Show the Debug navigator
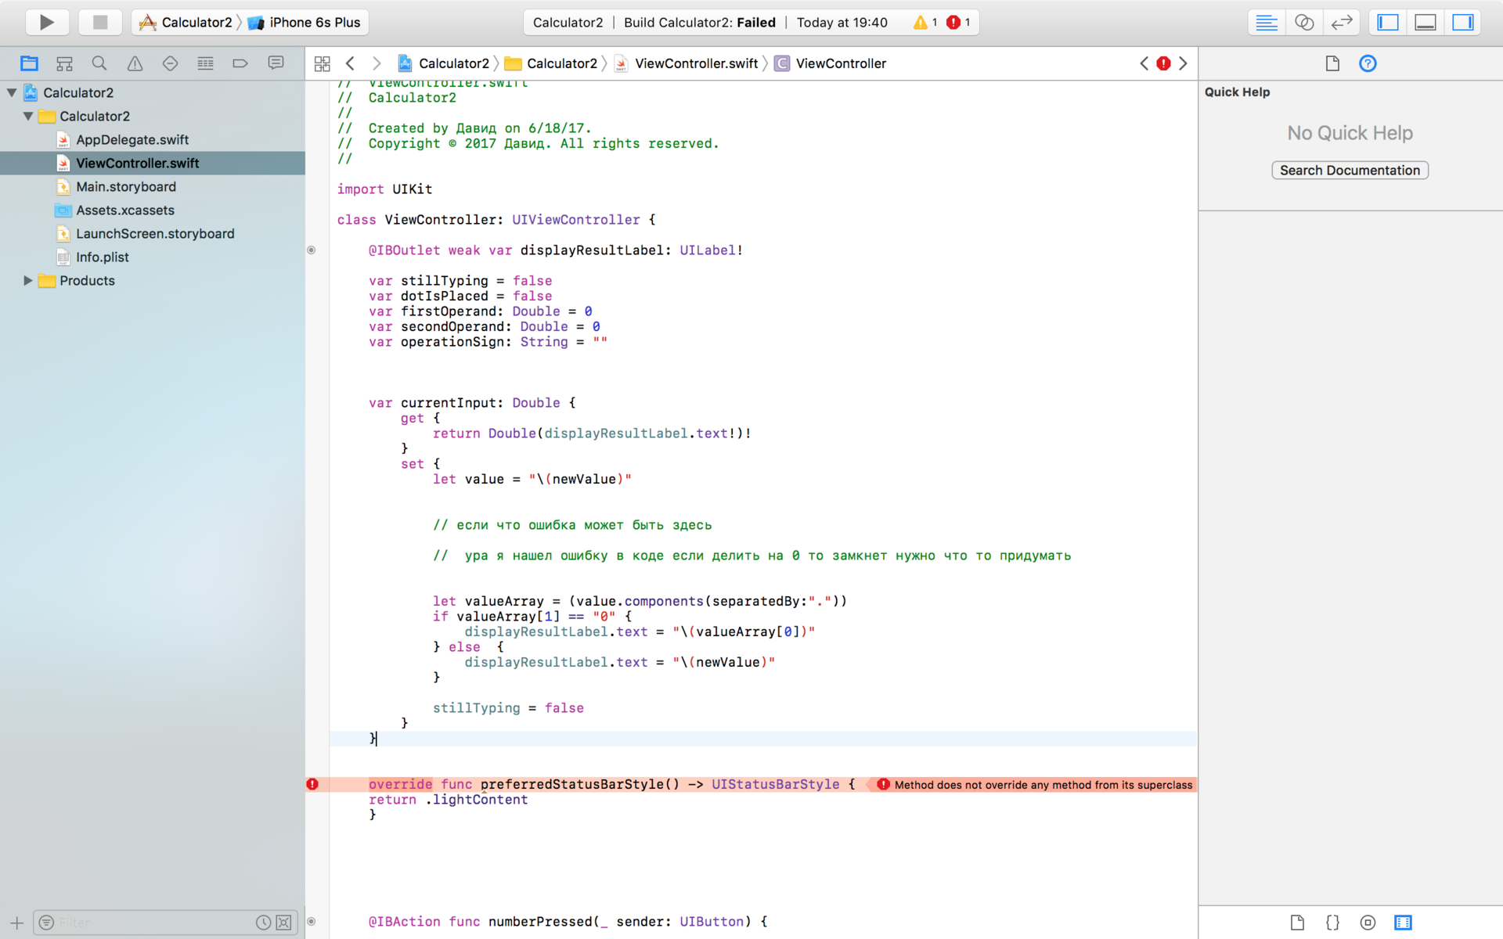Viewport: 1503px width, 939px height. pos(205,63)
